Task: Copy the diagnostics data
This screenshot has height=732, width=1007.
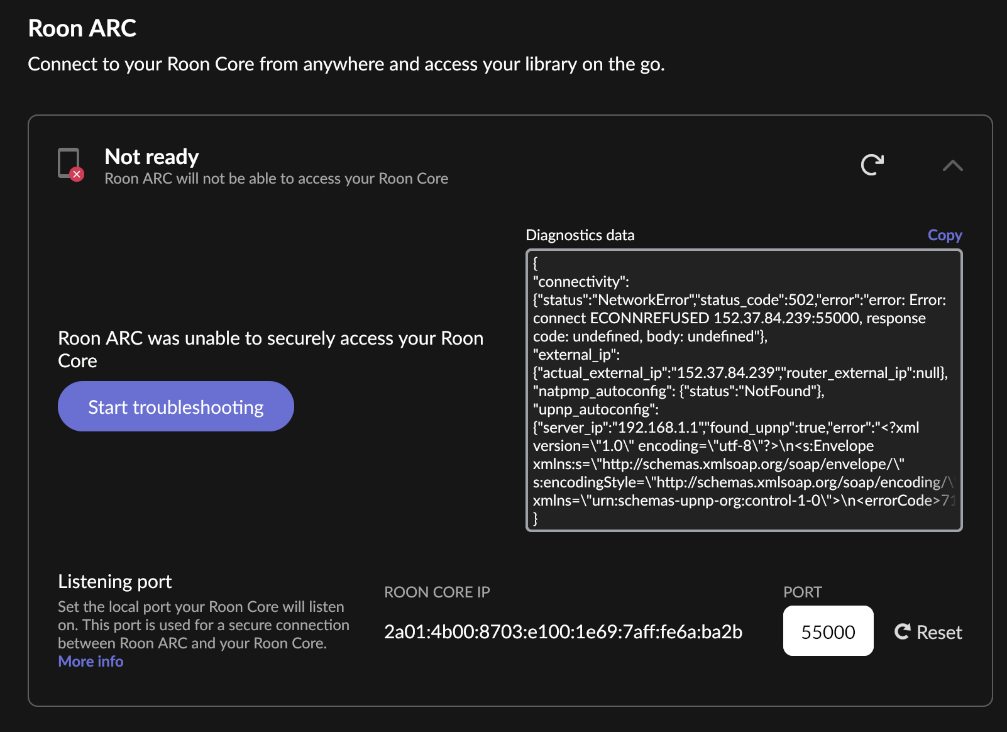Action: coord(944,235)
